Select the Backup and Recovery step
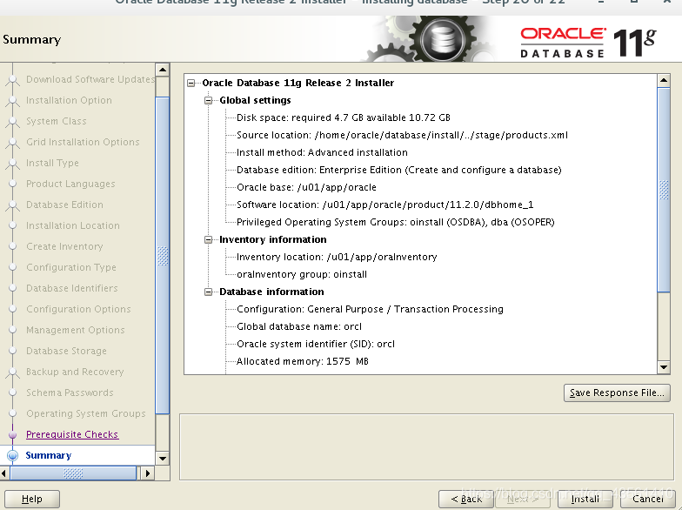Image resolution: width=682 pixels, height=510 pixels. tap(75, 372)
